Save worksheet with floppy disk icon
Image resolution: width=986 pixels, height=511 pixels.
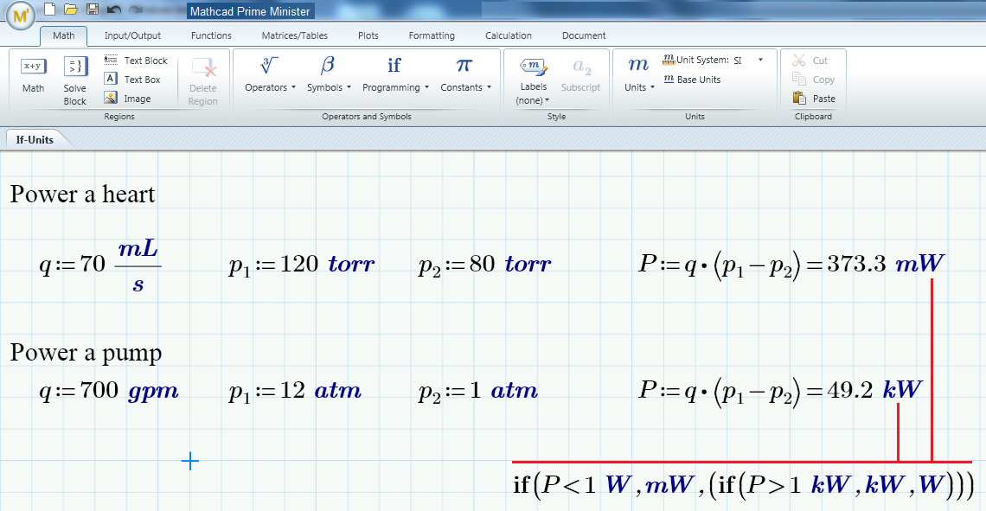pos(93,9)
